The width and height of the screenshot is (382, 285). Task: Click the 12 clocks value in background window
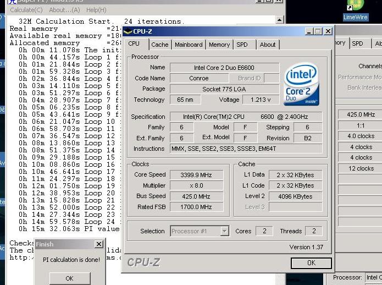(x=361, y=168)
